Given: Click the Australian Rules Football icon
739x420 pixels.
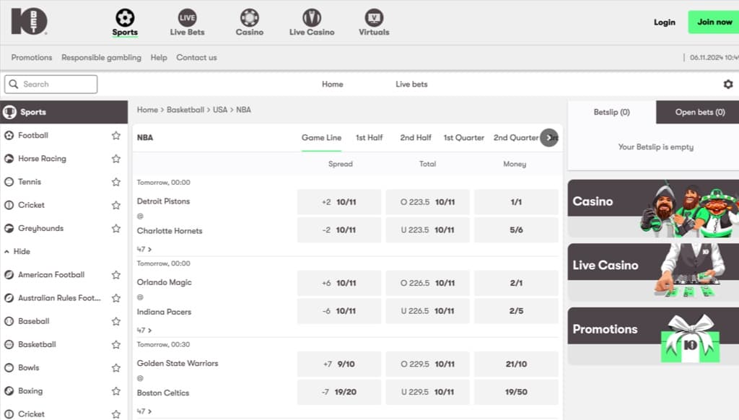Looking at the screenshot, I should coord(9,298).
